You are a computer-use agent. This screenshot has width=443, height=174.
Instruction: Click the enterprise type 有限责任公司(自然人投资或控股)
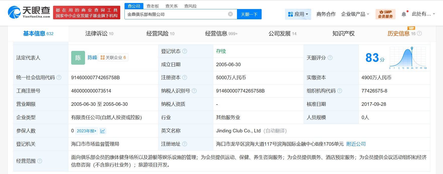tap(106, 117)
